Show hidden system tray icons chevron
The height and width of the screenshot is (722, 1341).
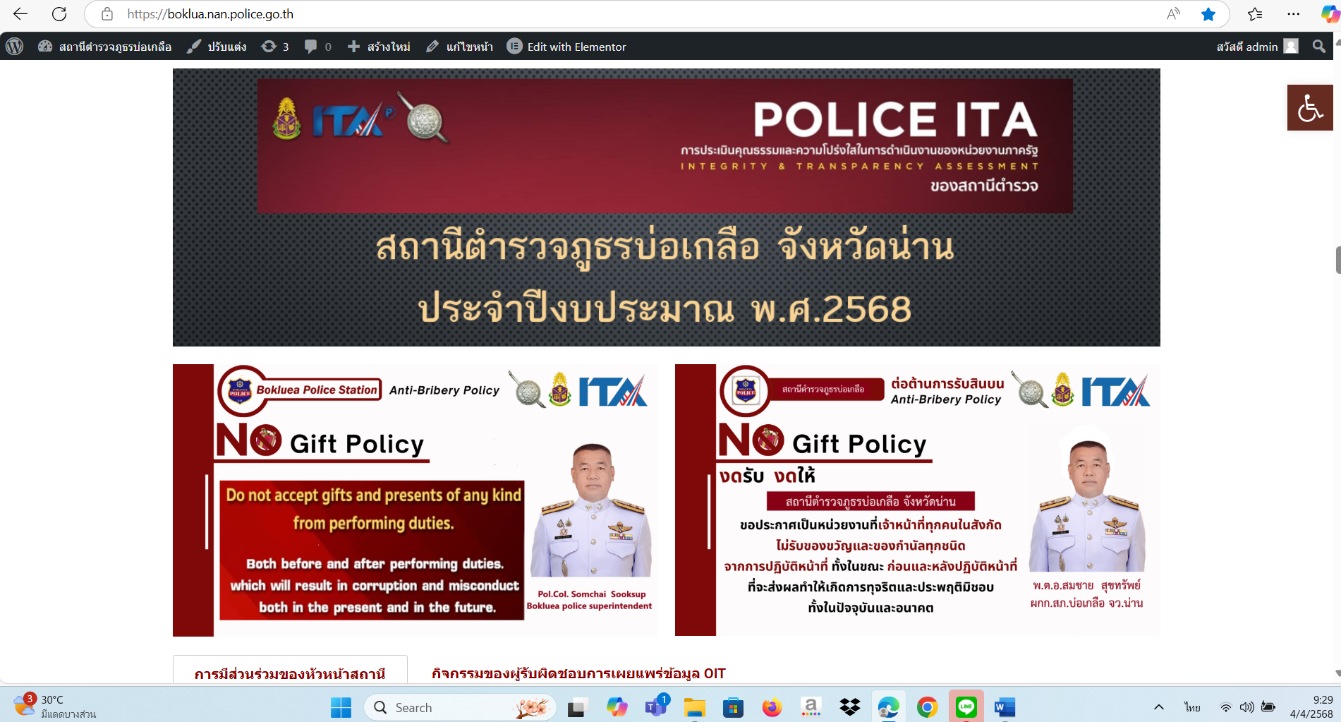click(x=1158, y=707)
